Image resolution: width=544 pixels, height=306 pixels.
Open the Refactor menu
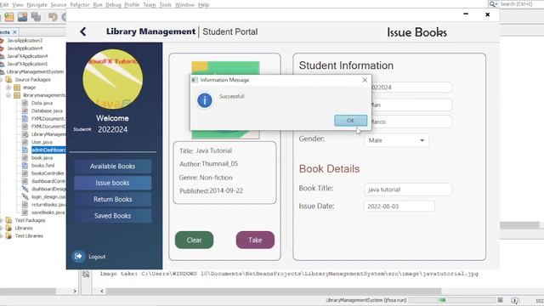[80, 5]
